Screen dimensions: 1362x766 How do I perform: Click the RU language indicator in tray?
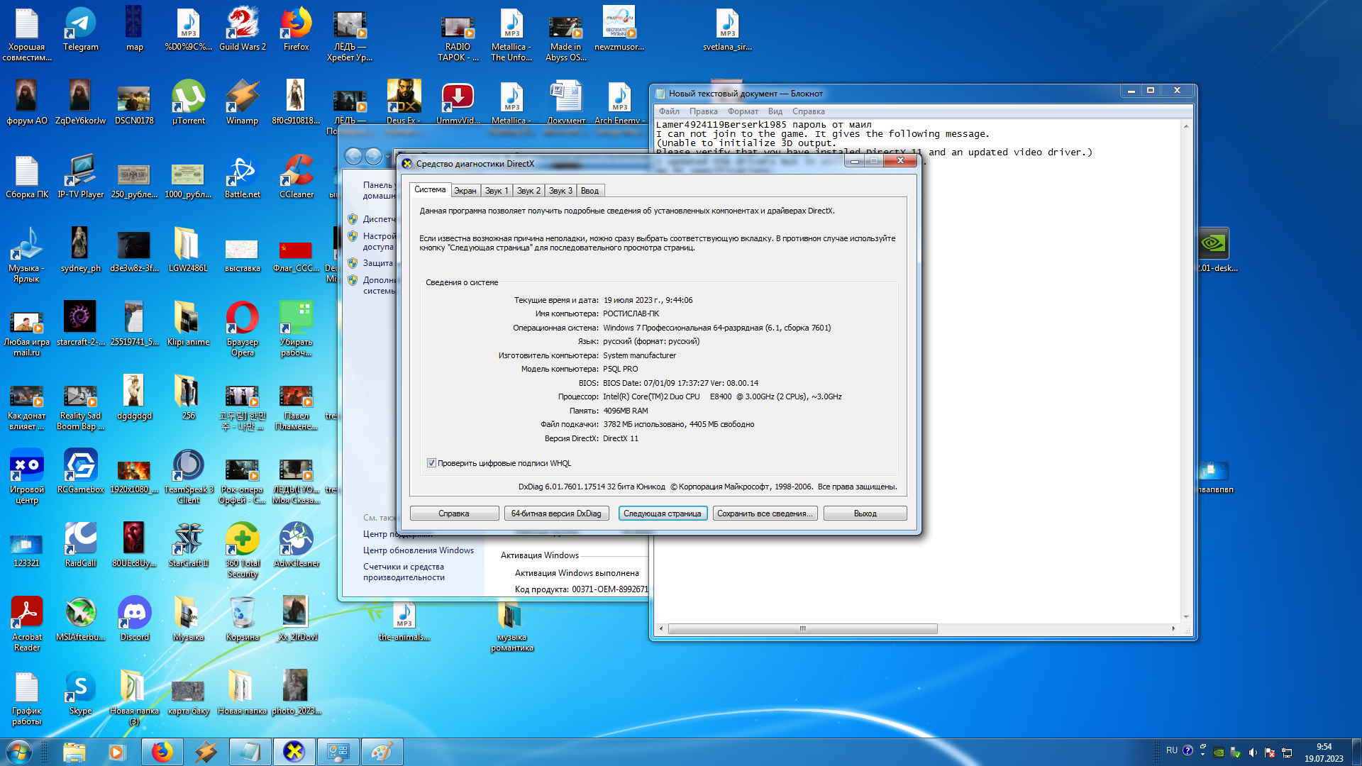1172,750
